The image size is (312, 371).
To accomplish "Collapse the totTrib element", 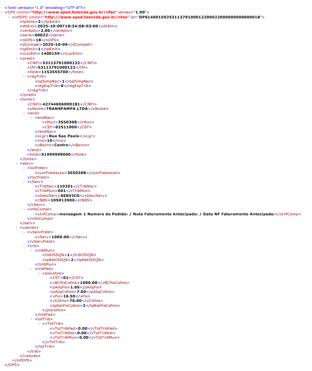I will click(32, 319).
